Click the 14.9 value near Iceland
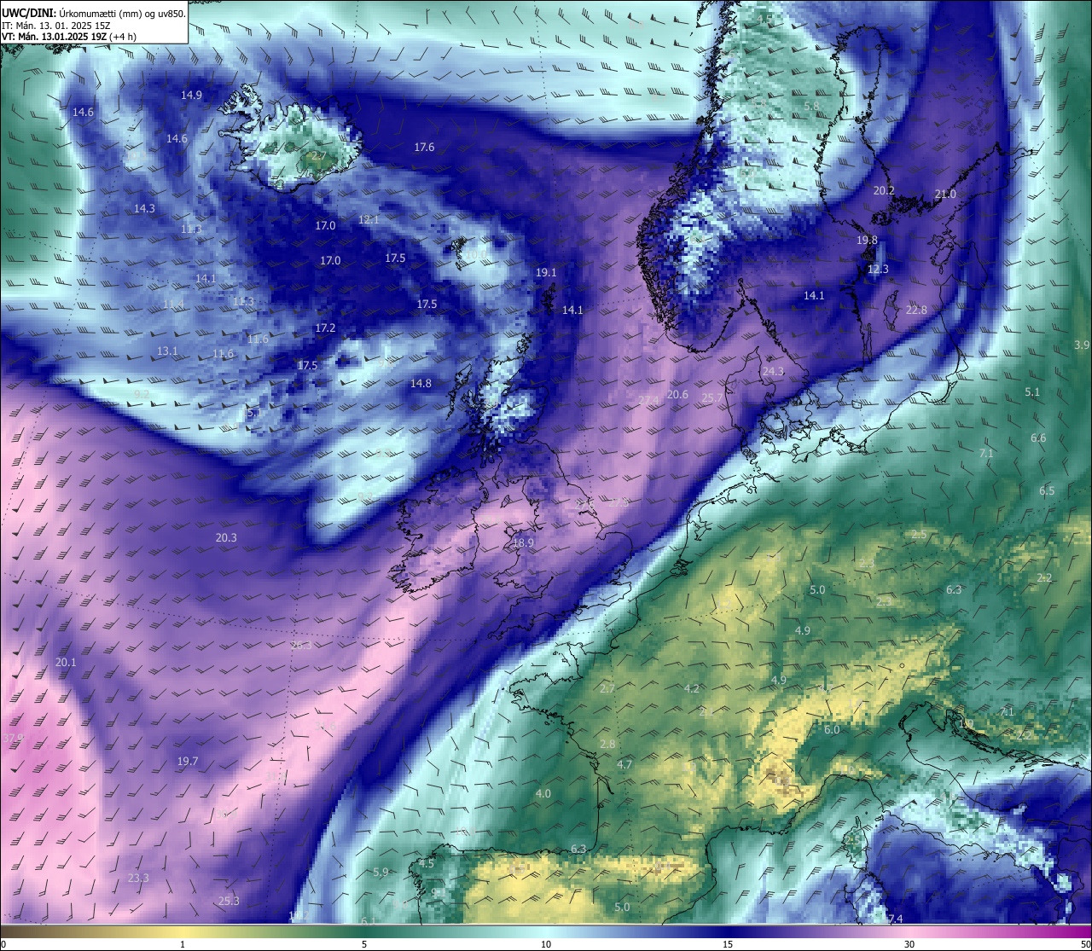Image resolution: width=1092 pixels, height=951 pixels. (191, 96)
